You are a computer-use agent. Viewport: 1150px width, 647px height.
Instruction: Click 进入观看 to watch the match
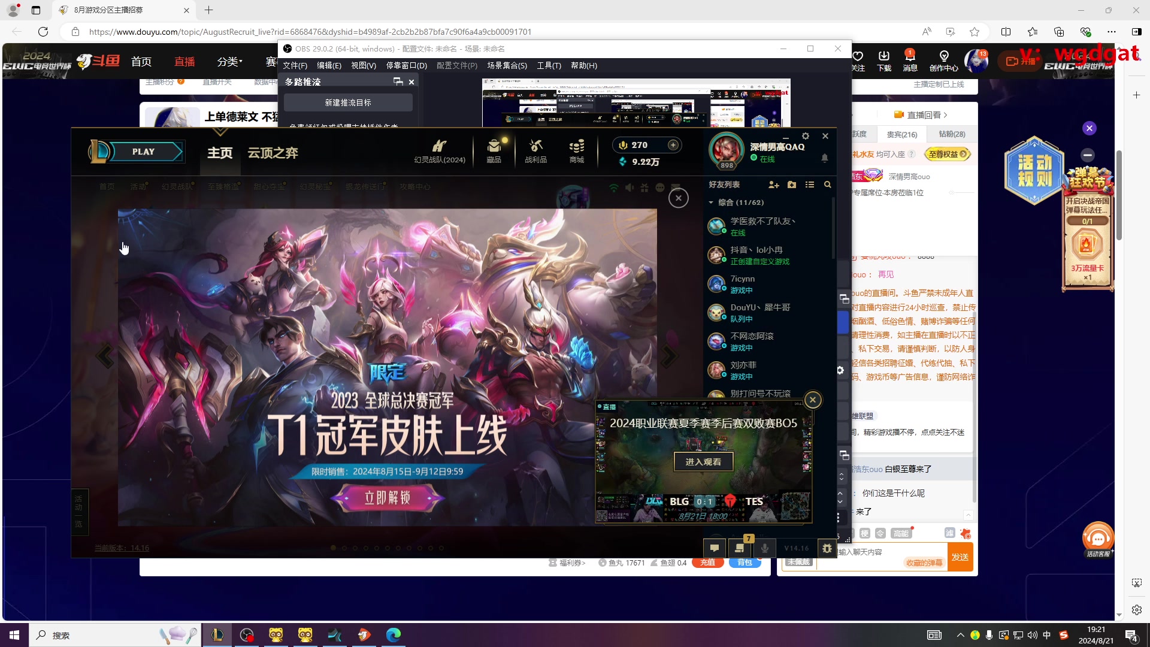(x=703, y=462)
